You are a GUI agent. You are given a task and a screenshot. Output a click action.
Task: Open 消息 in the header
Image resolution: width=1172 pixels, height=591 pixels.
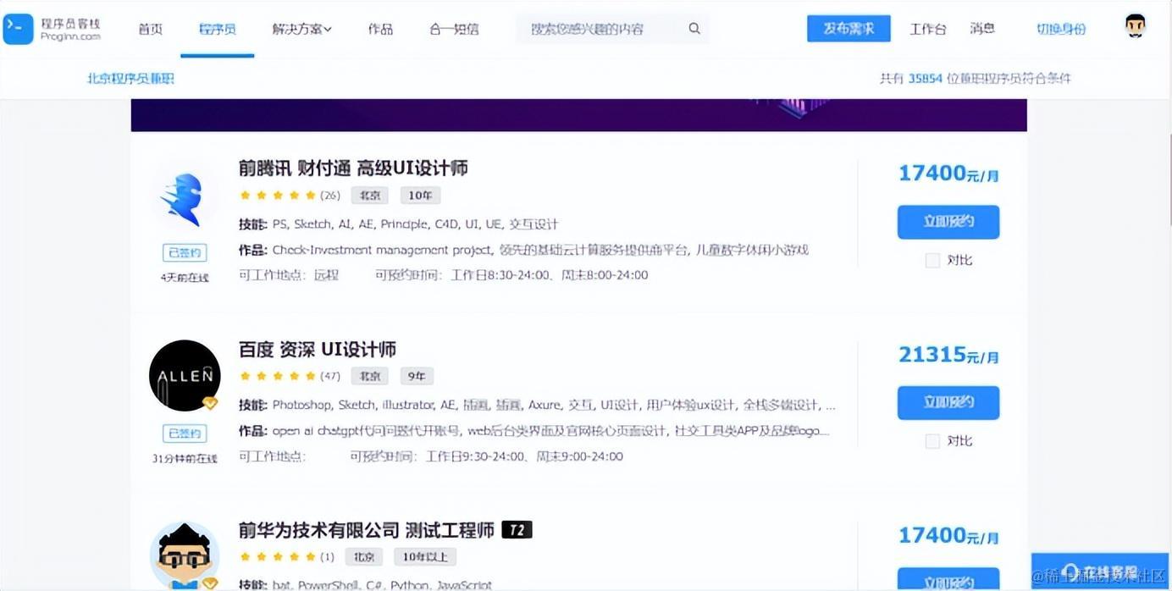pos(982,29)
